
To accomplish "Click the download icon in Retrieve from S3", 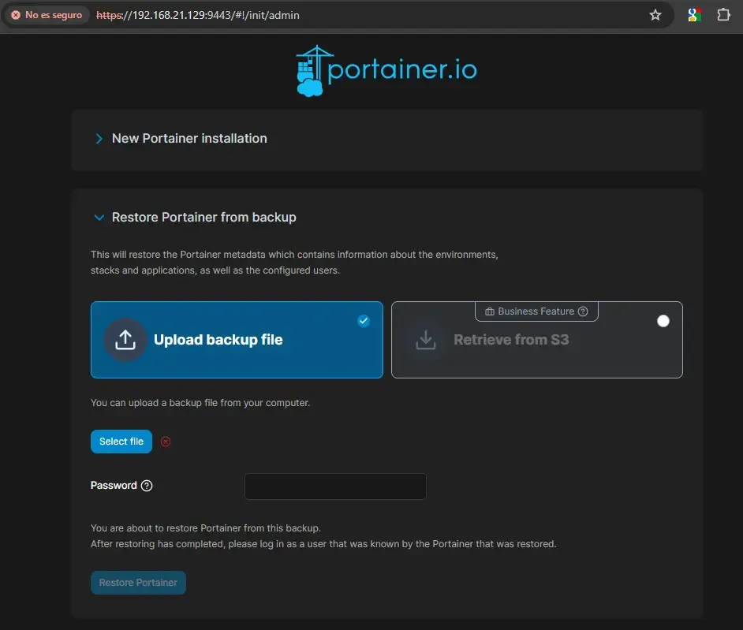I will pos(425,340).
